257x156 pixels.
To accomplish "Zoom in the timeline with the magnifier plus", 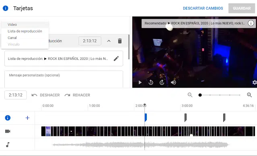I will click(249, 95).
